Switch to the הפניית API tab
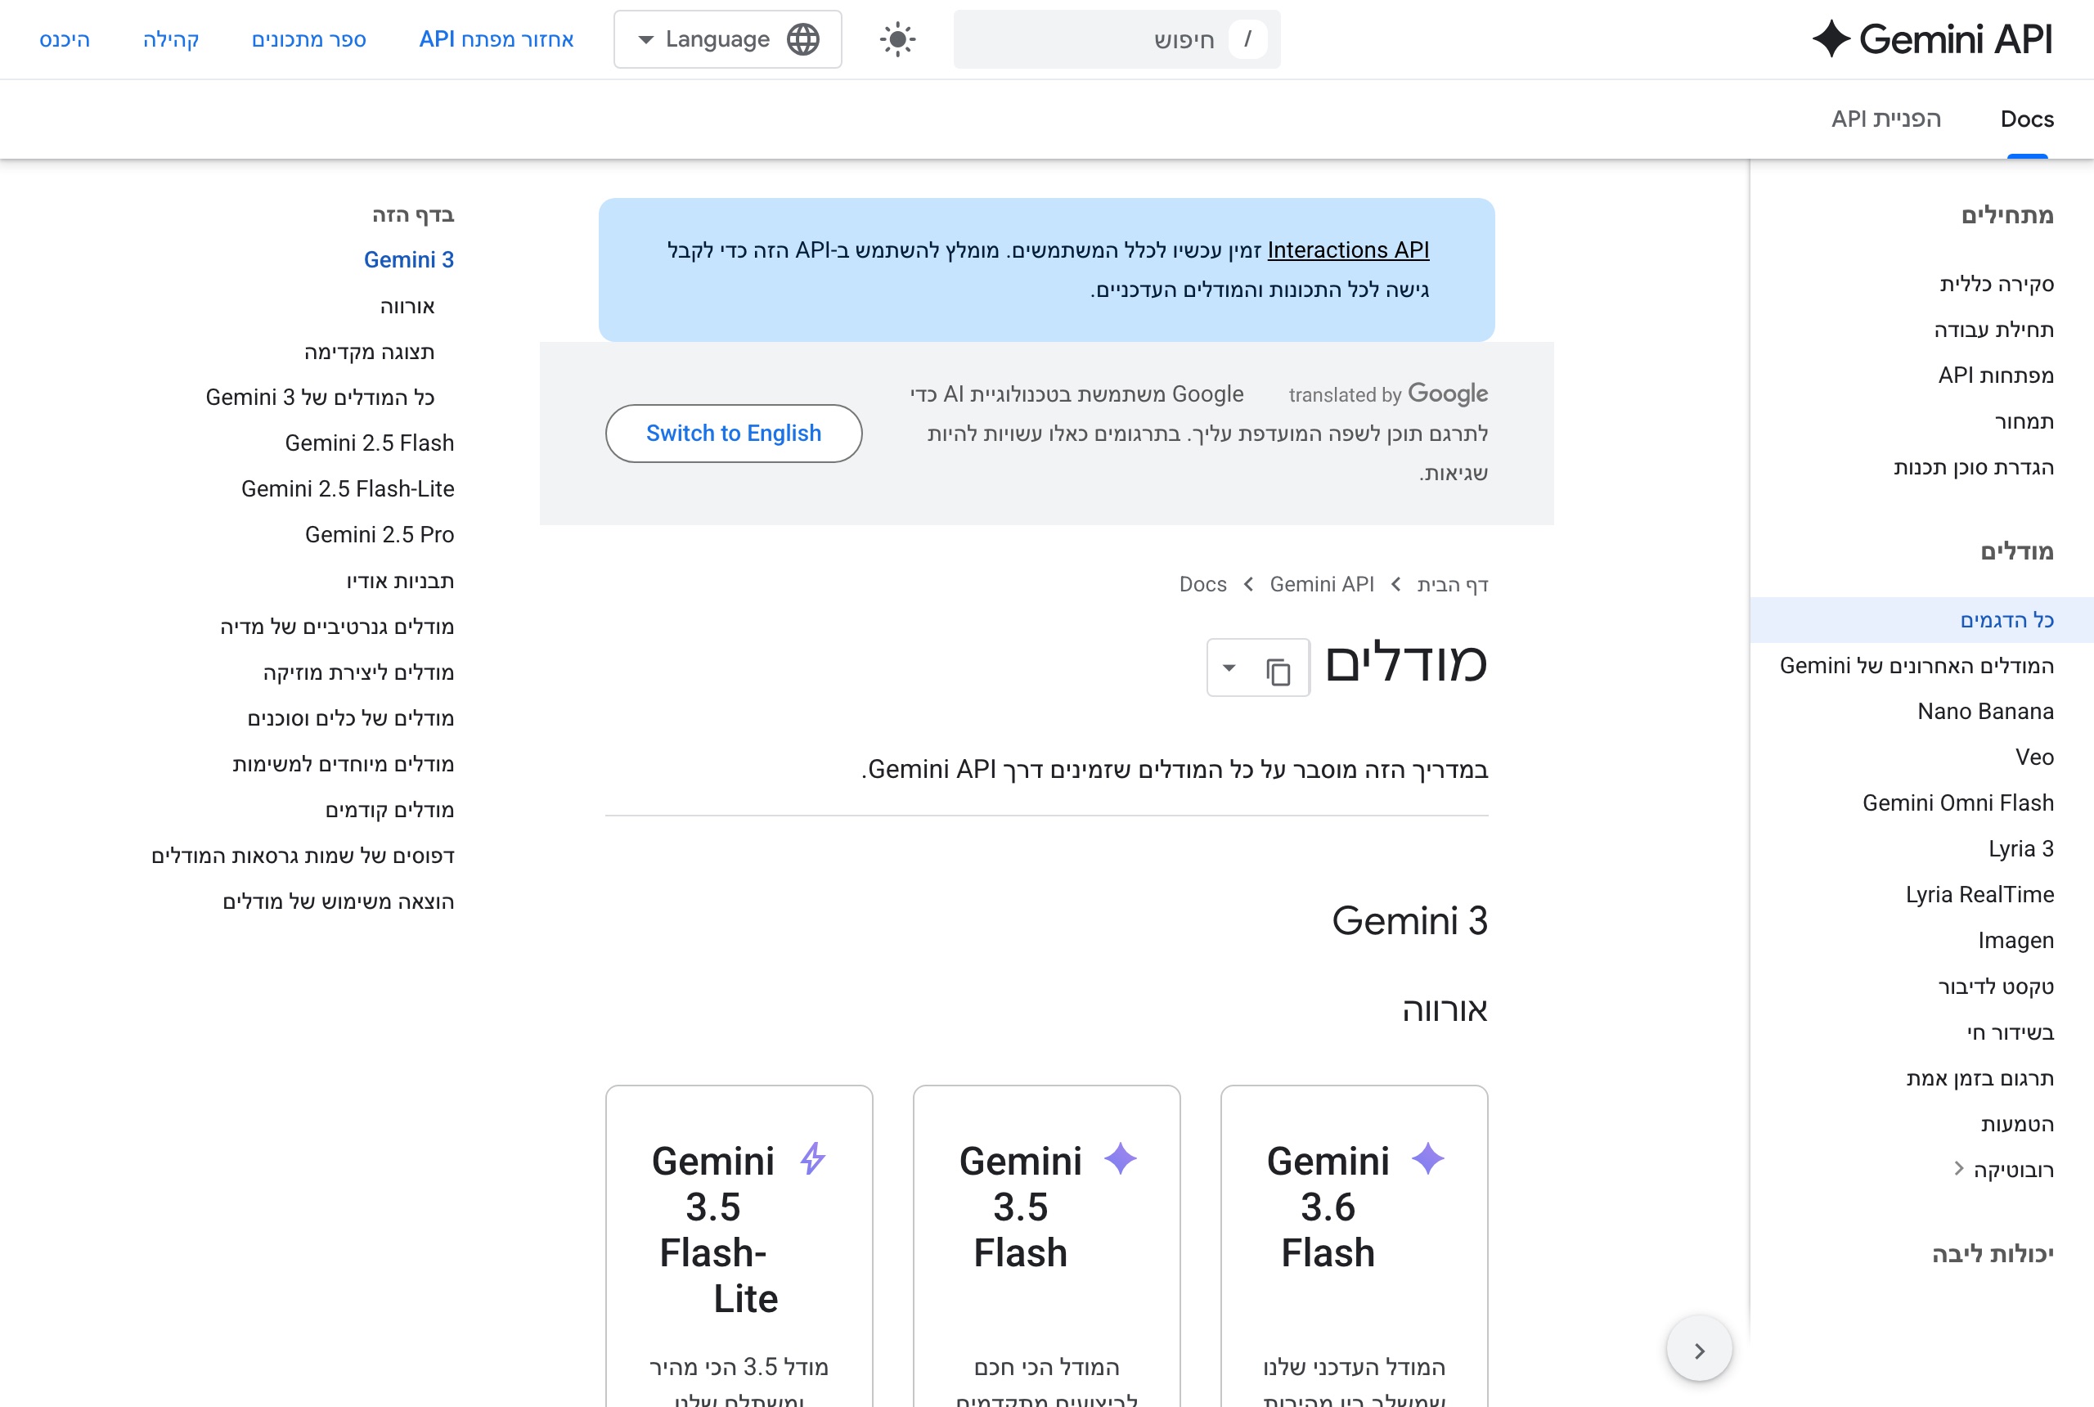This screenshot has width=2094, height=1407. [x=1886, y=119]
